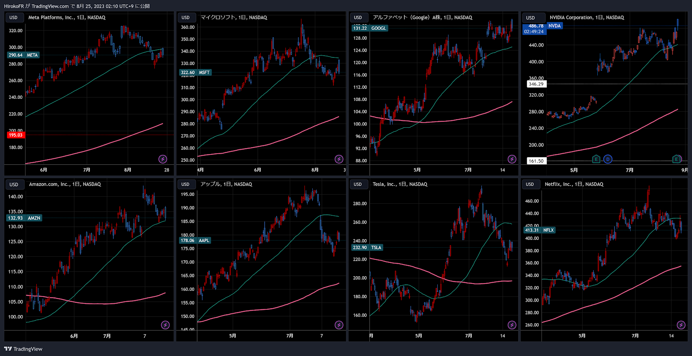Click the アップル chart title

click(226, 184)
